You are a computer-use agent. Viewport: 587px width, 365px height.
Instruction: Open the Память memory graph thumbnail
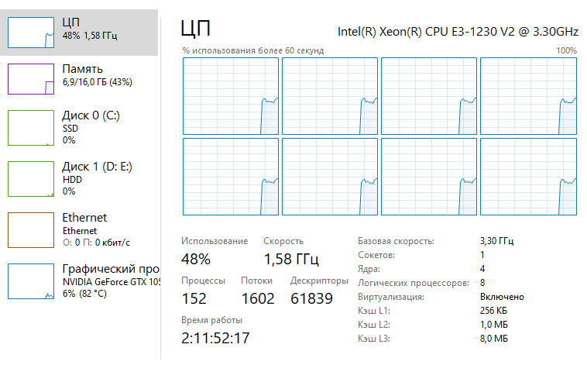(31, 79)
